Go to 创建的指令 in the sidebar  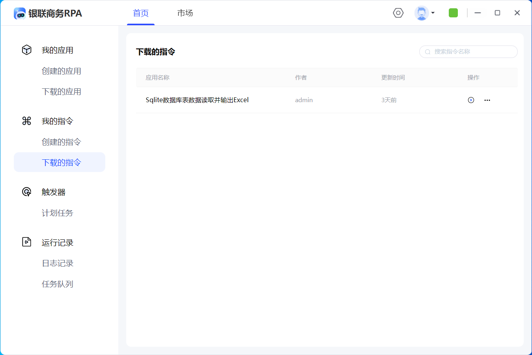click(62, 142)
